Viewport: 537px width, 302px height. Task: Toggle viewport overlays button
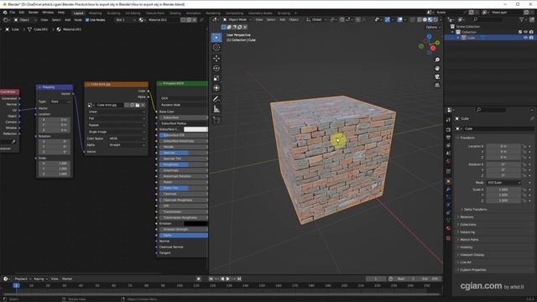point(399,20)
